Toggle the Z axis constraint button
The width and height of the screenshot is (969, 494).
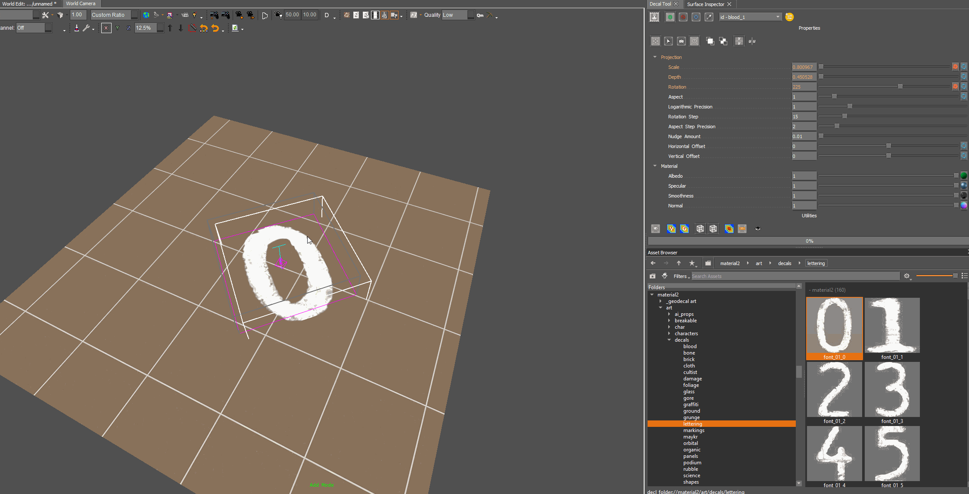click(x=128, y=28)
